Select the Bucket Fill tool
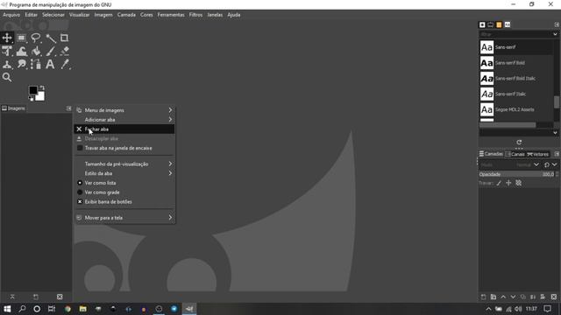This screenshot has width=561, height=315. [x=36, y=51]
